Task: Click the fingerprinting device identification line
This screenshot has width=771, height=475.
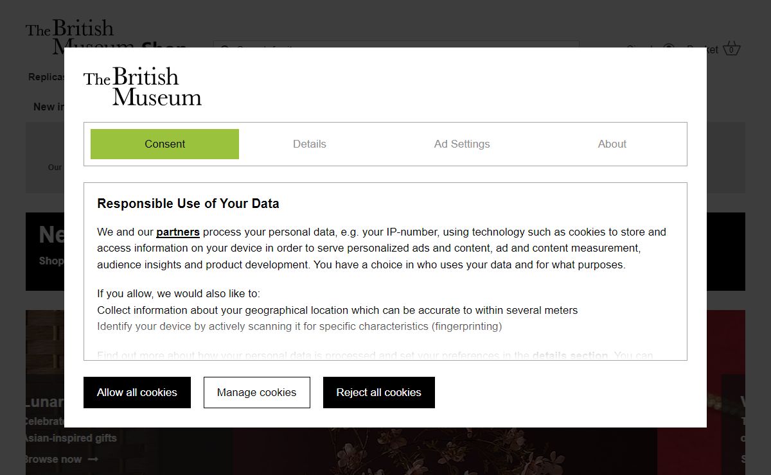Action: coord(299,326)
